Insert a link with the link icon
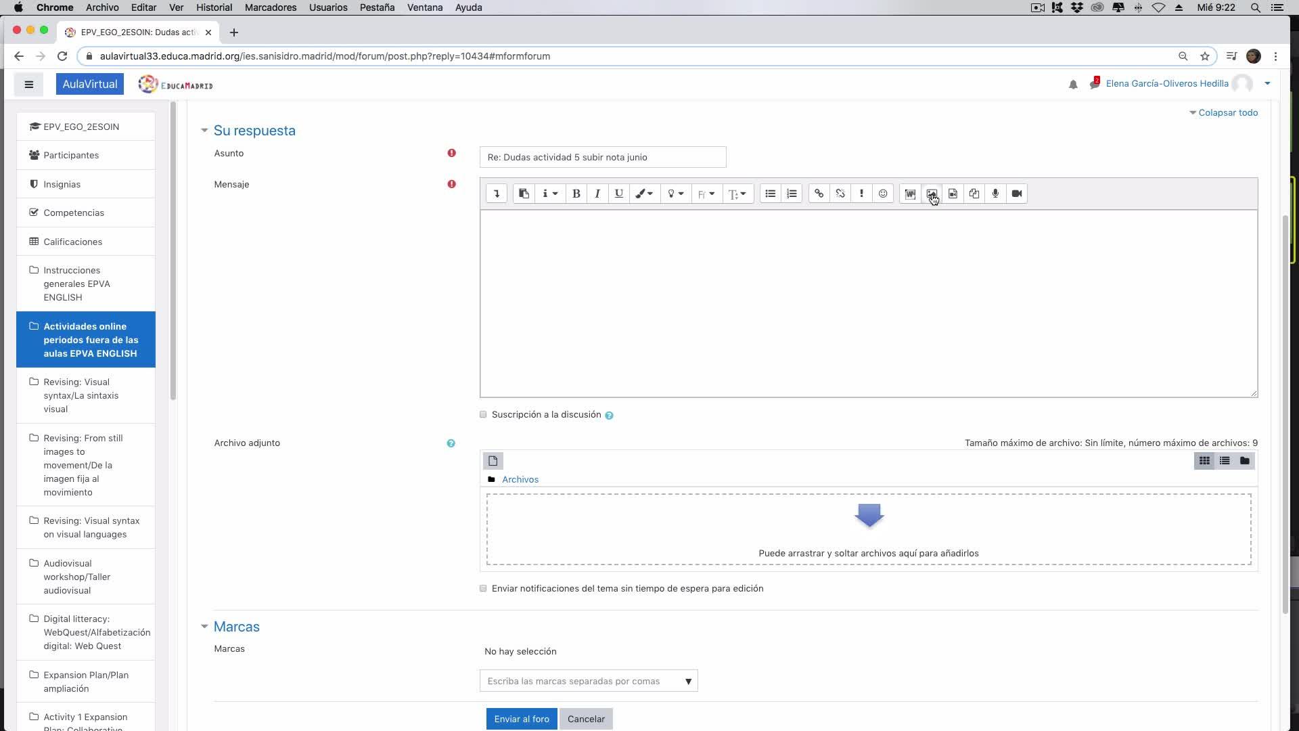 (x=819, y=194)
